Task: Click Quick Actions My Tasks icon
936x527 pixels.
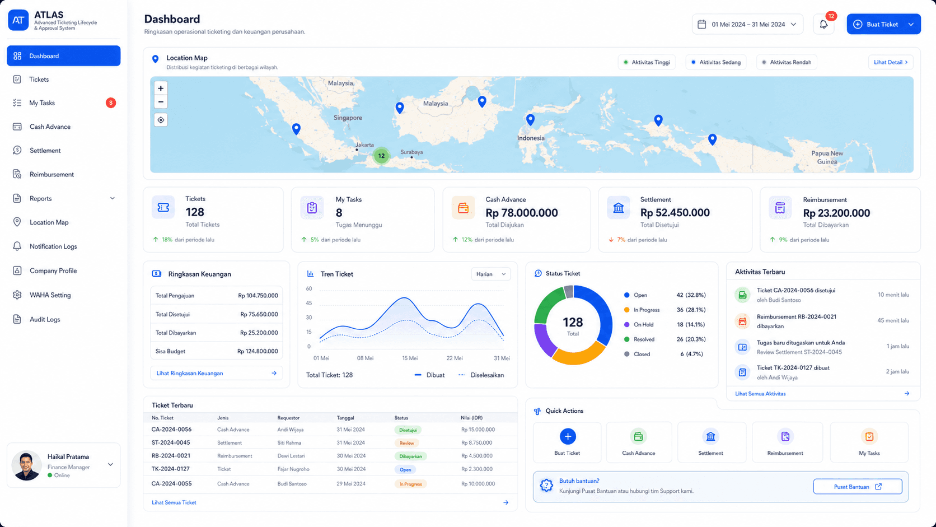Action: point(869,436)
